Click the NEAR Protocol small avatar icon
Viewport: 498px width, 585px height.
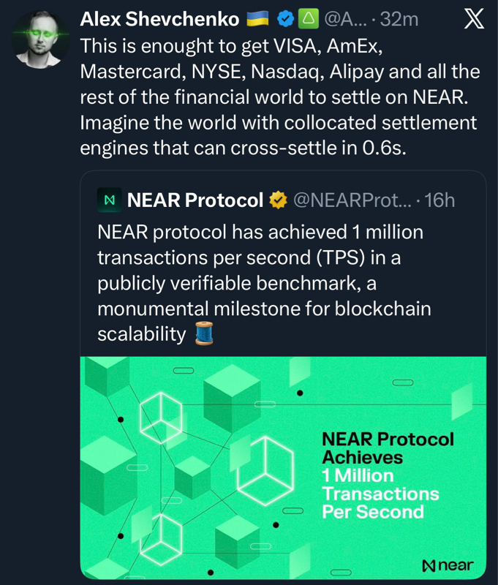(x=111, y=199)
